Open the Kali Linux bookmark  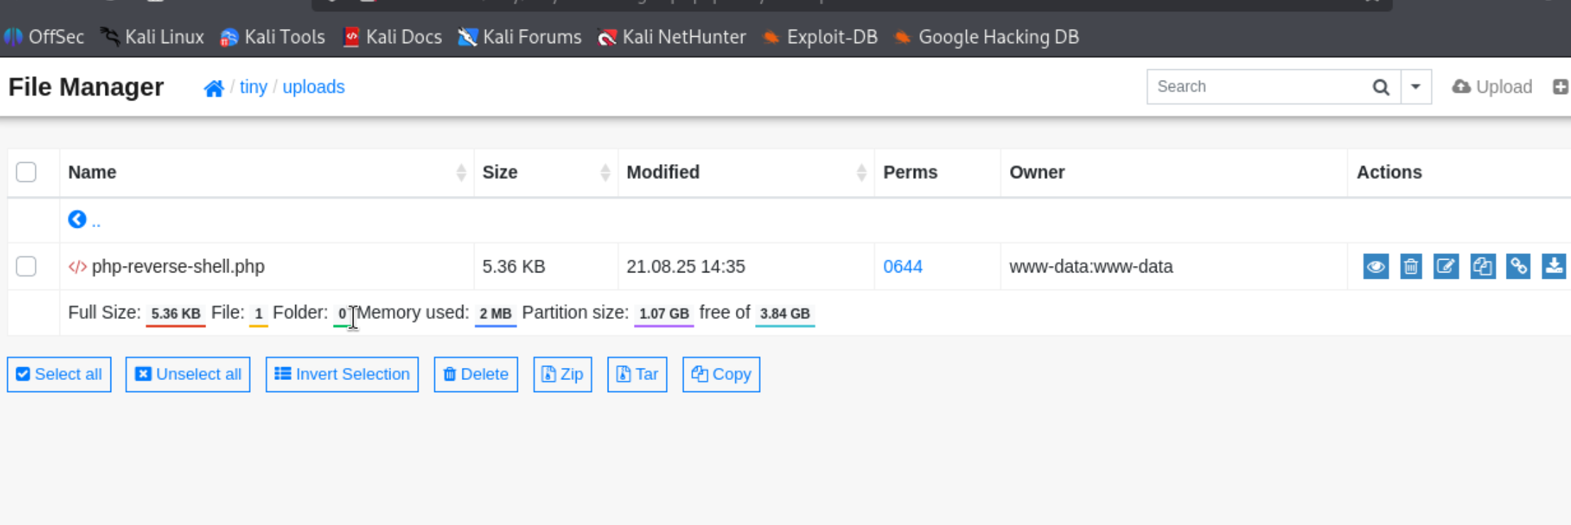(152, 37)
